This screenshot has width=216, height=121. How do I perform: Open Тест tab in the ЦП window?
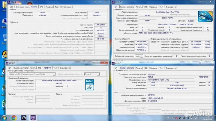[161, 7]
